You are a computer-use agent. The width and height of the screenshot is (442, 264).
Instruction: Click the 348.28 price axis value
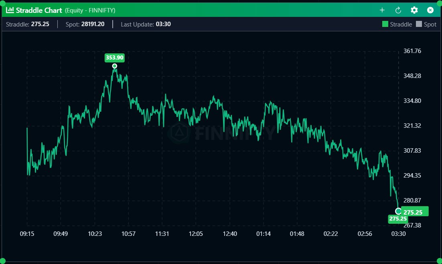pos(412,76)
